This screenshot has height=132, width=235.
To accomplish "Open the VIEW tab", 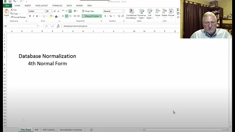I will point(89,6).
